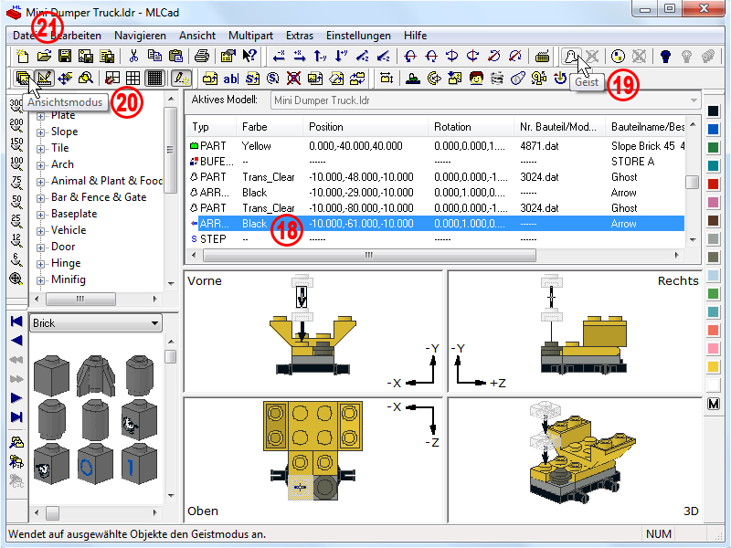Open the Multipart menu

coord(250,36)
